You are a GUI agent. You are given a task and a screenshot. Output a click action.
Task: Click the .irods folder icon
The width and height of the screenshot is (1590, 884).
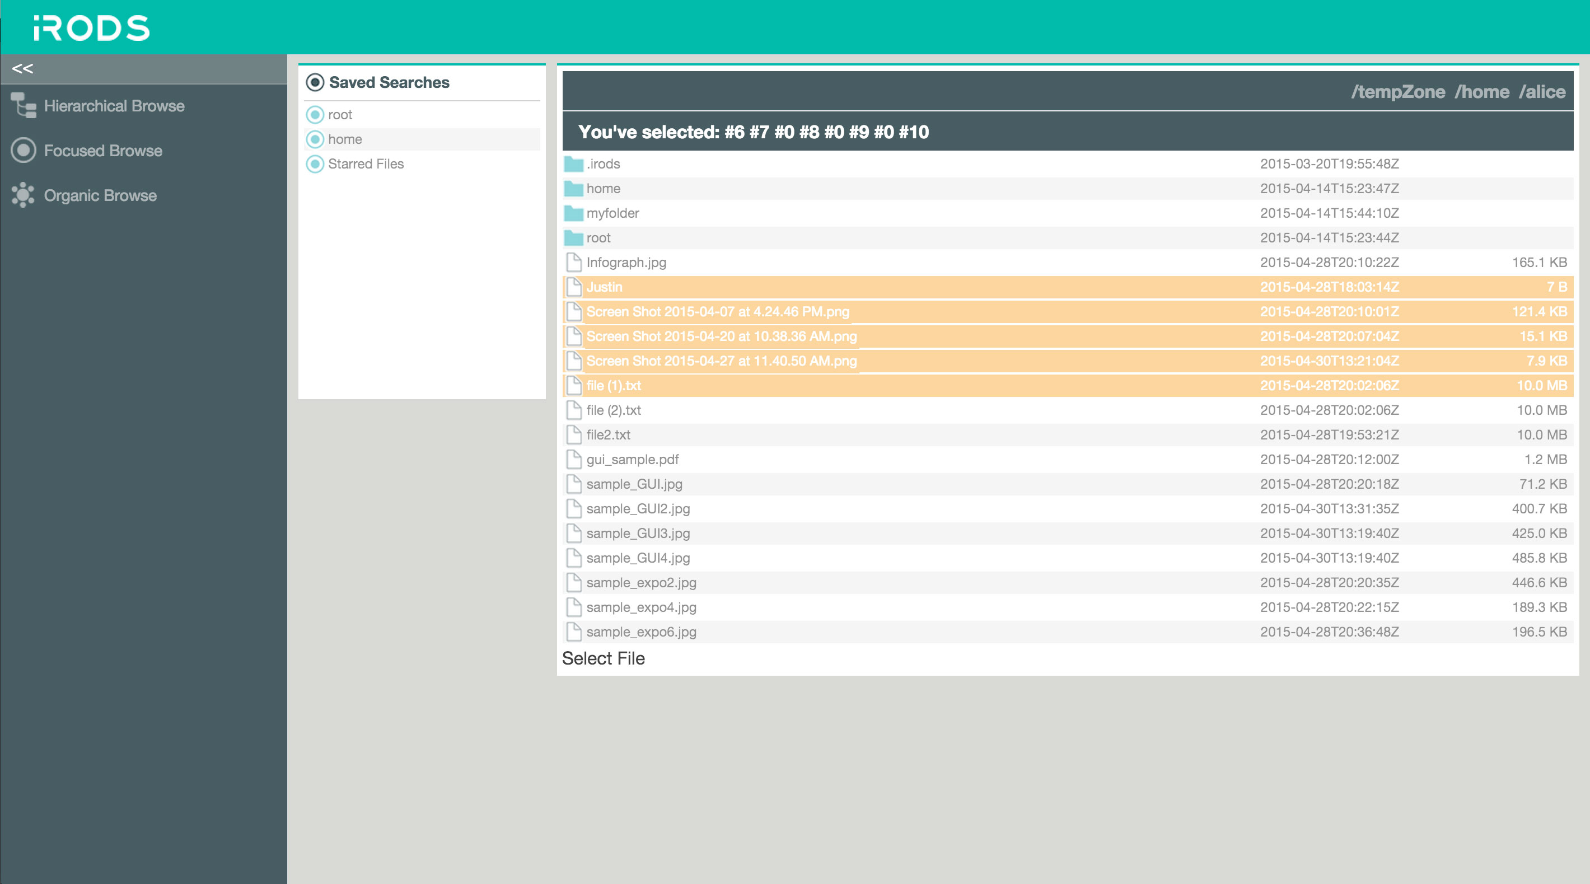click(573, 164)
